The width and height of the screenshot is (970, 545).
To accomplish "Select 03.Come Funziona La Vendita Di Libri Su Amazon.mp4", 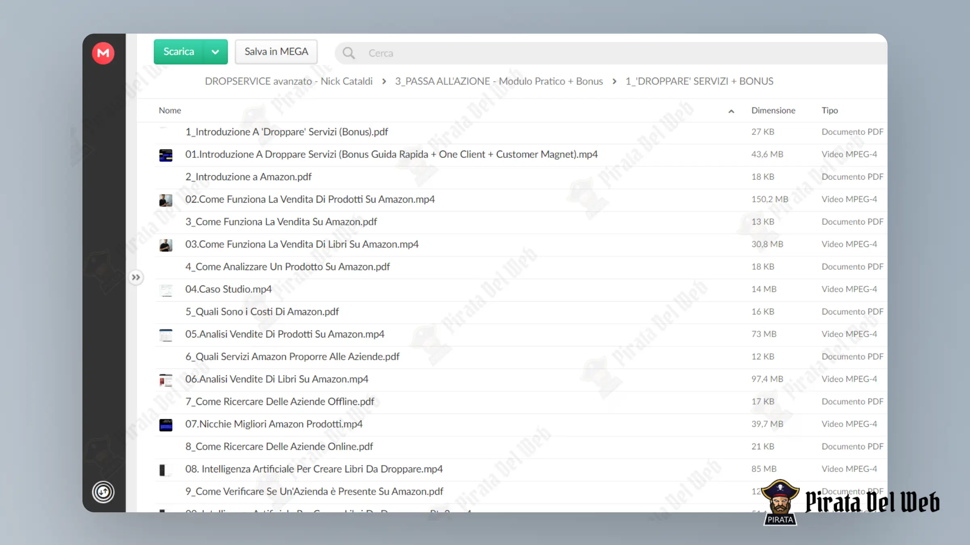I will coord(302,244).
